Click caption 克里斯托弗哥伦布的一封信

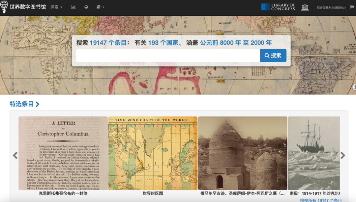(x=63, y=193)
